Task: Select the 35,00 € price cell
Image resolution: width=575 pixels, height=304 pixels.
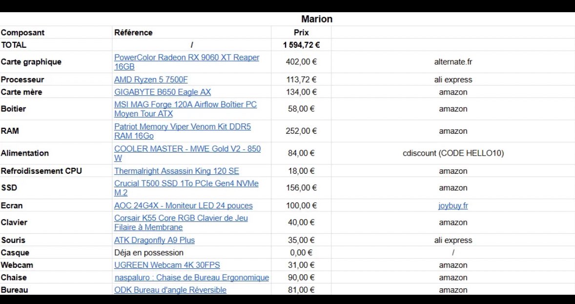Action: [301, 240]
